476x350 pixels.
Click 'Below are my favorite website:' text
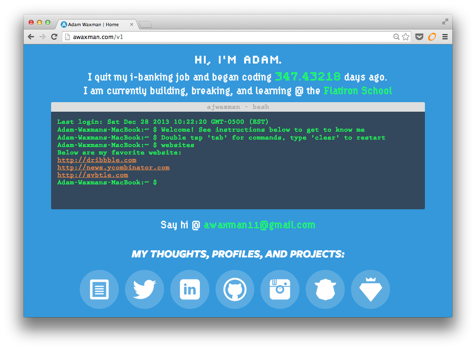(x=119, y=153)
